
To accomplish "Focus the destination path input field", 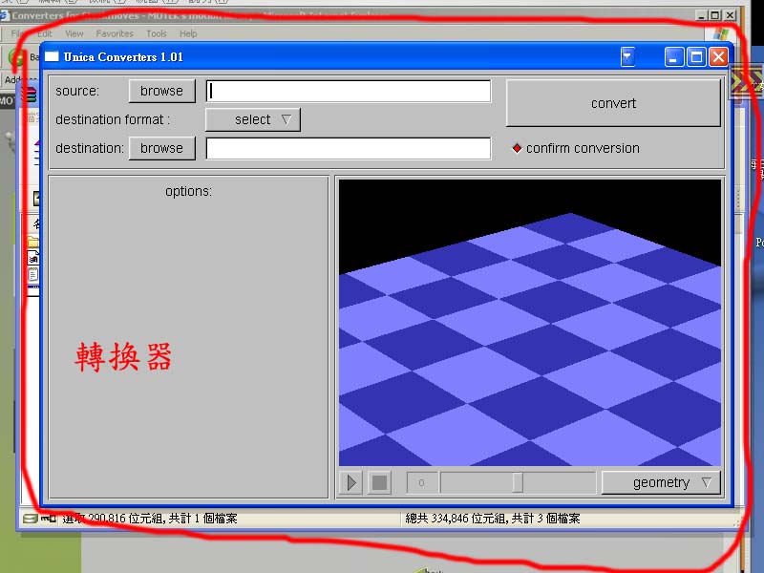I will (349, 148).
